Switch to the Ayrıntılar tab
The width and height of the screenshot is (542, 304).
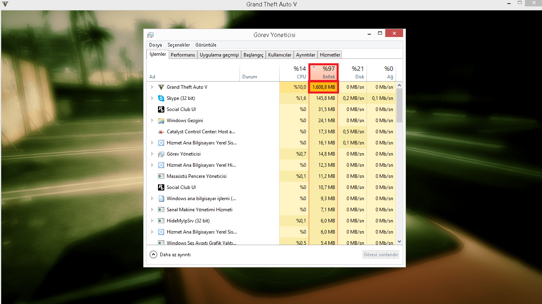point(306,55)
